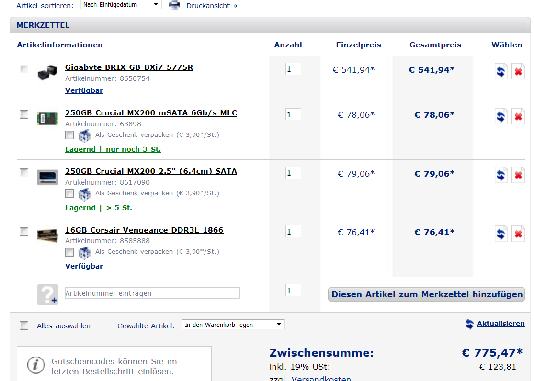Tick checkbox for 250GB Crucial MX200 2.5"

point(24,173)
